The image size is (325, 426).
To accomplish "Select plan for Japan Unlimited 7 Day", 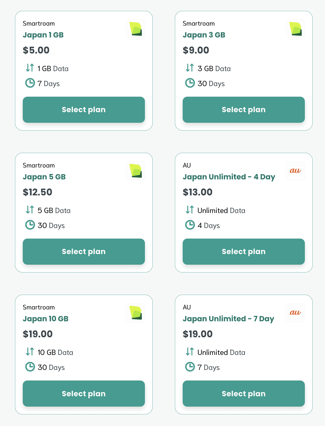I will pos(244,393).
